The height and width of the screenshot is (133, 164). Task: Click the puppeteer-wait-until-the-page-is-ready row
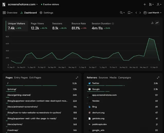(x=41, y=119)
